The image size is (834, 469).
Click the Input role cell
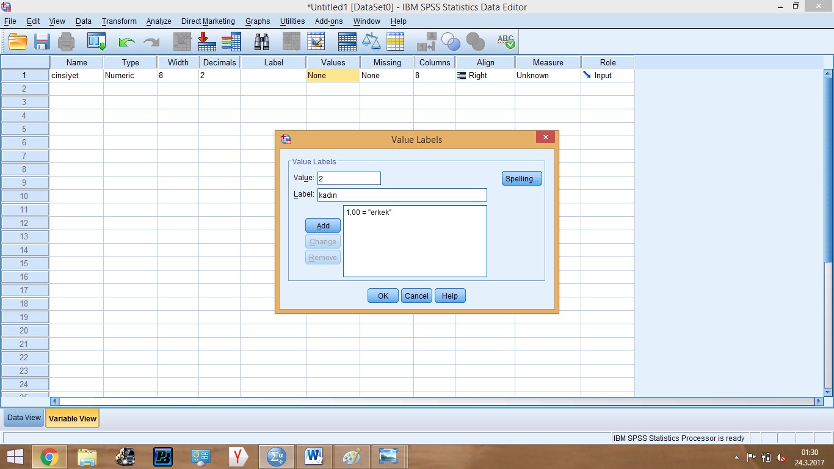tap(607, 76)
